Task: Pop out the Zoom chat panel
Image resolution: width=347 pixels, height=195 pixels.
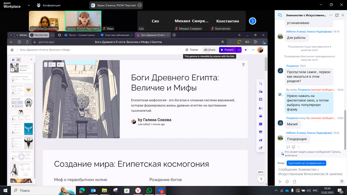Action: (337, 15)
